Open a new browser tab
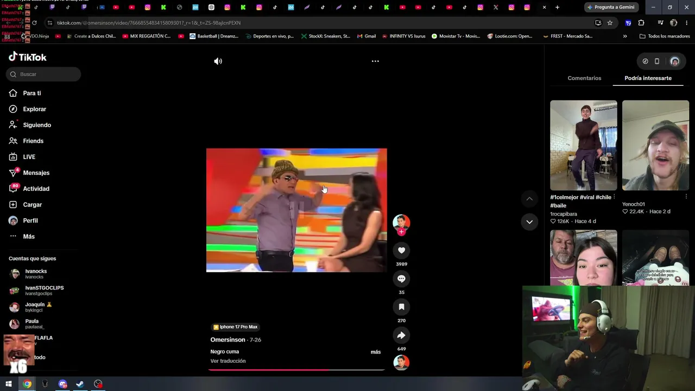The width and height of the screenshot is (695, 391). click(x=557, y=8)
